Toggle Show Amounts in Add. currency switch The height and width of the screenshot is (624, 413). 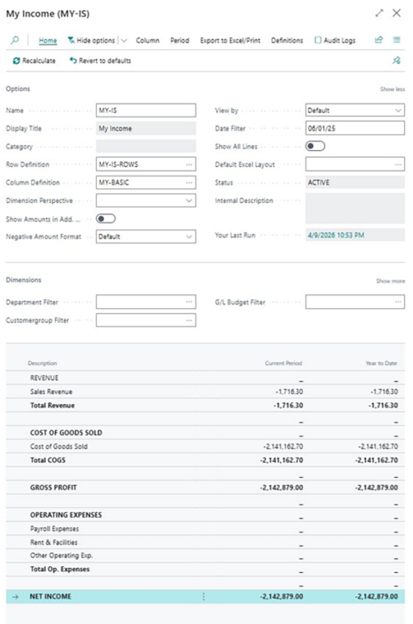(x=106, y=219)
